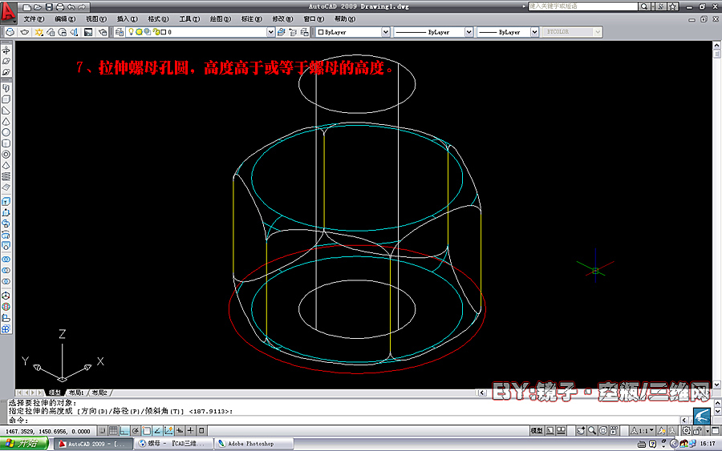Switch to the 布局2 layout tab

(x=99, y=393)
